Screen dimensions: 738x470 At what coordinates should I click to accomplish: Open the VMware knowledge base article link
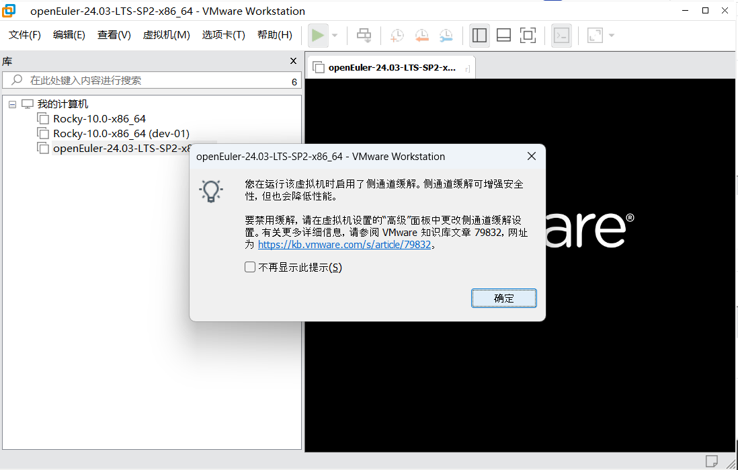(345, 244)
